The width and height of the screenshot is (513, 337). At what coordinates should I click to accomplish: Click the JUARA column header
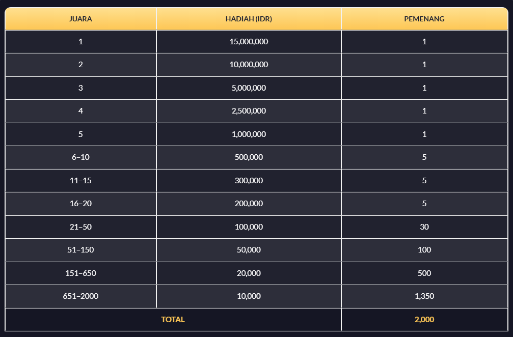click(x=80, y=19)
